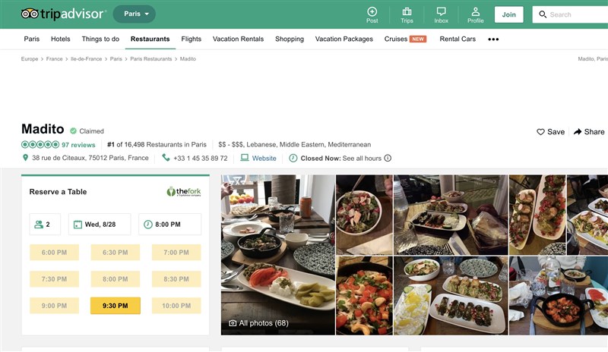Open the tomato cashew pan photo
This screenshot has height=352, width=608.
tap(364, 295)
